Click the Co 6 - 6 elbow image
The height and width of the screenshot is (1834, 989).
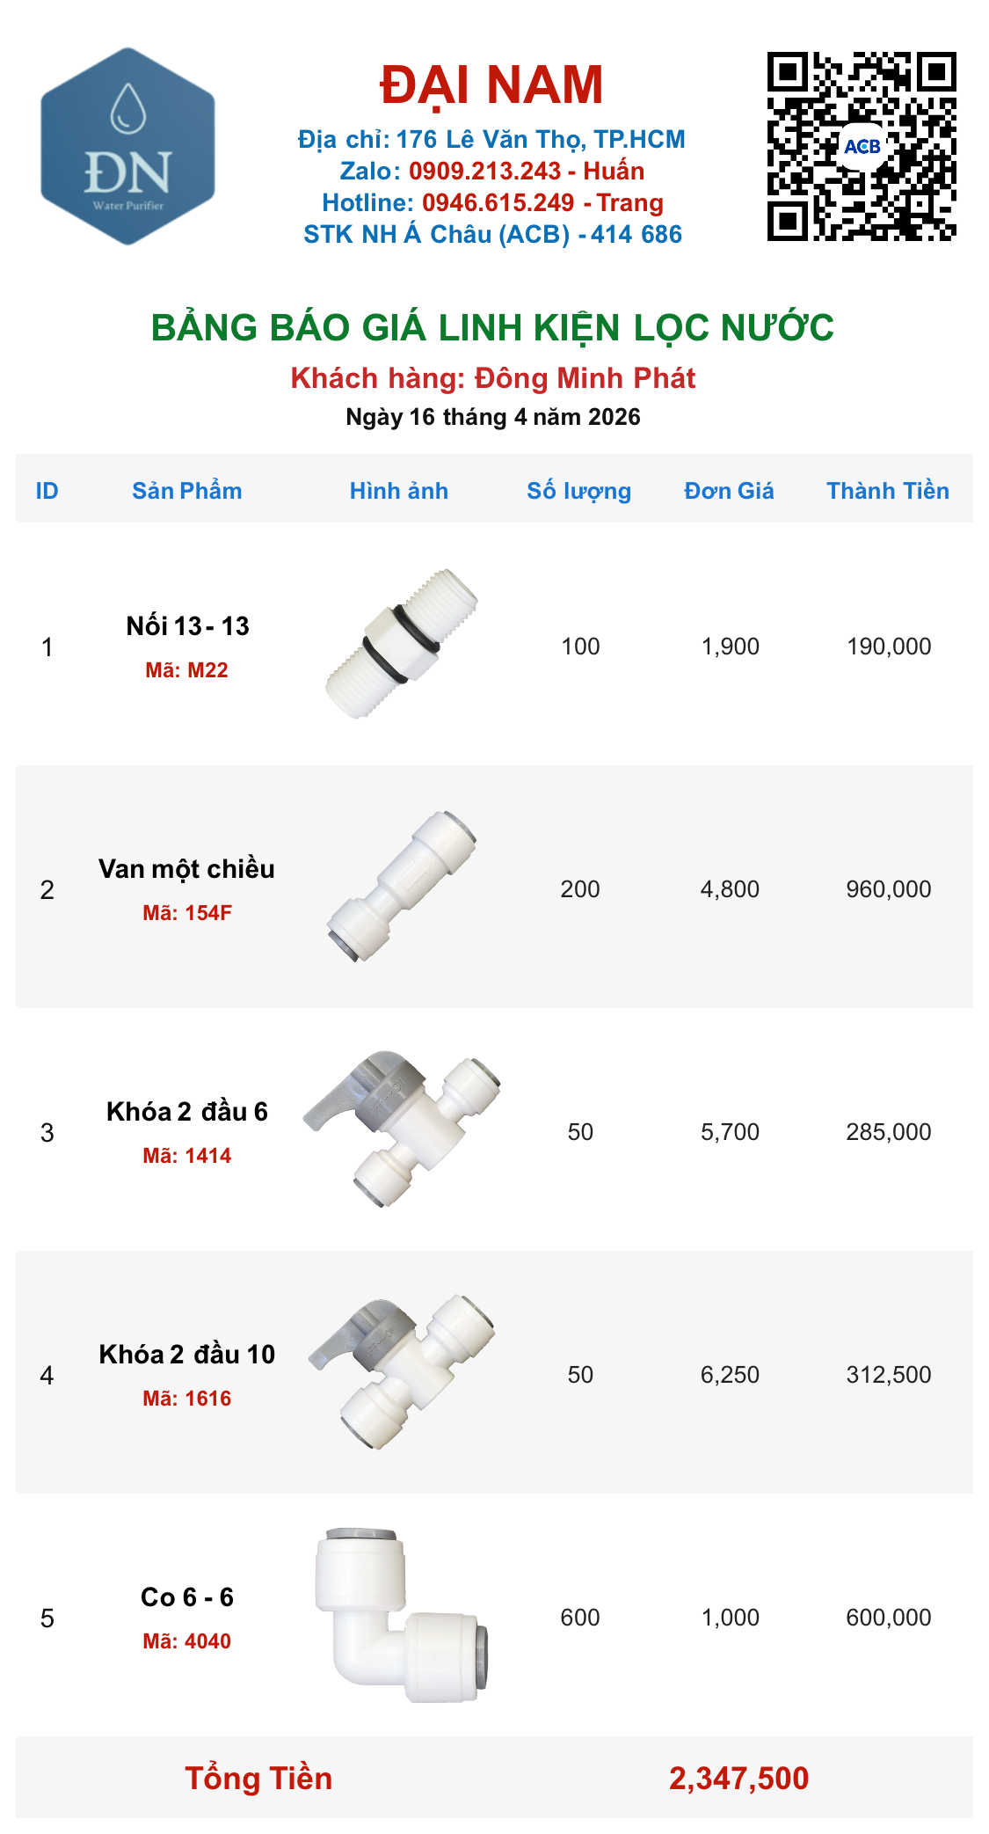pyautogui.click(x=401, y=1615)
